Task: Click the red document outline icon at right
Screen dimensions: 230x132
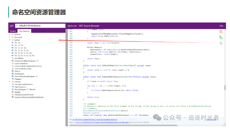Action: coord(221,32)
